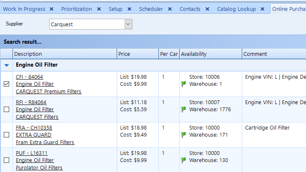Select the Cartridge Oil Filter comment

click(x=267, y=128)
